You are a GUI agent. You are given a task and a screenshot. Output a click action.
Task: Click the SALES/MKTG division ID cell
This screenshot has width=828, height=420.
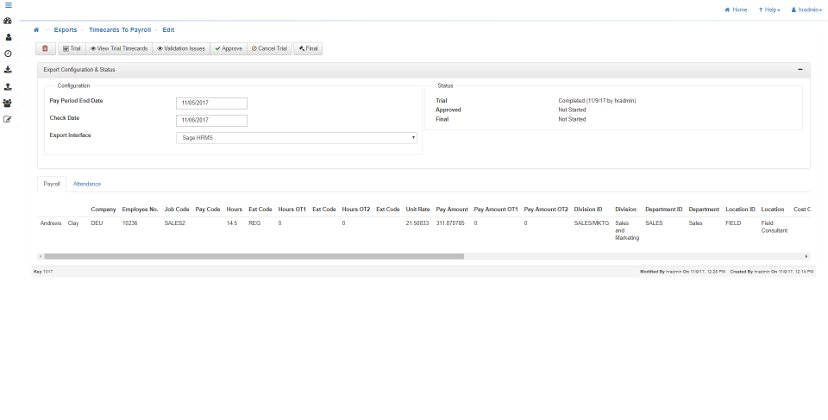[592, 223]
